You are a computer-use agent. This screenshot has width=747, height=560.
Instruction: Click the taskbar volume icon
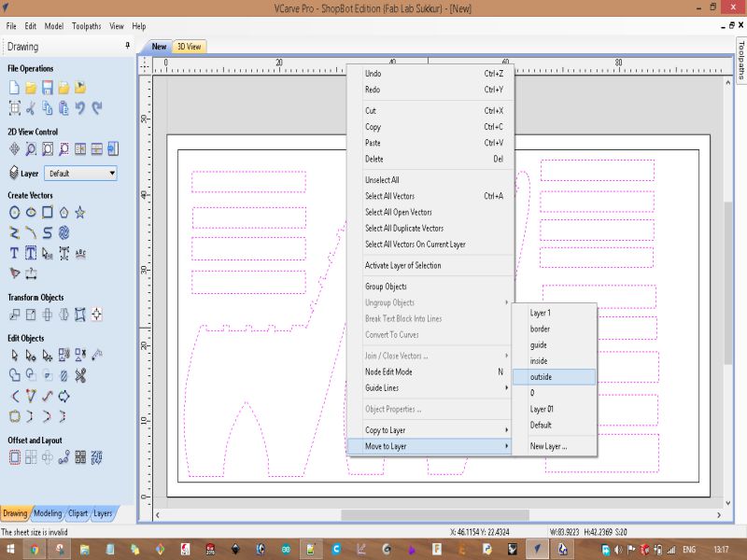(618, 550)
